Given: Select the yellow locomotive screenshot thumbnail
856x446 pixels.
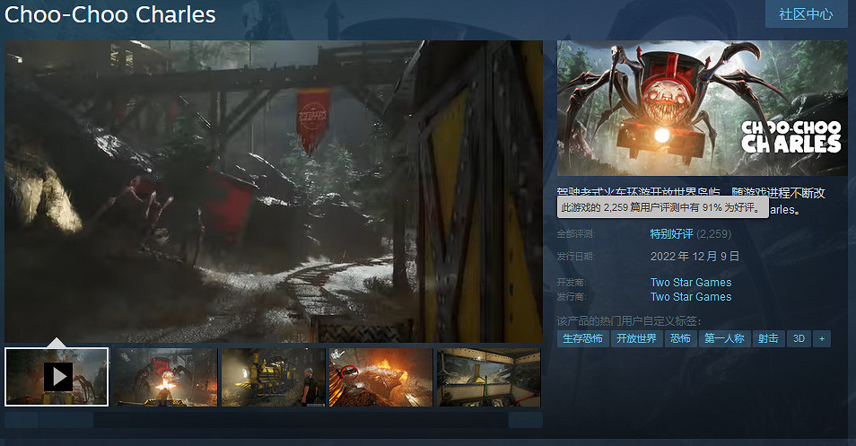Looking at the screenshot, I should coord(273,377).
